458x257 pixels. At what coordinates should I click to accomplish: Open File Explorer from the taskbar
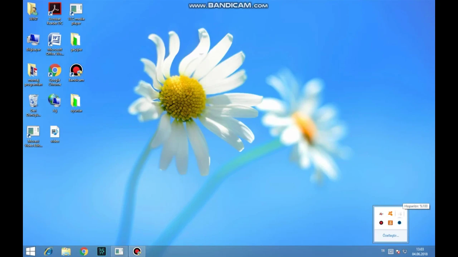click(x=66, y=252)
